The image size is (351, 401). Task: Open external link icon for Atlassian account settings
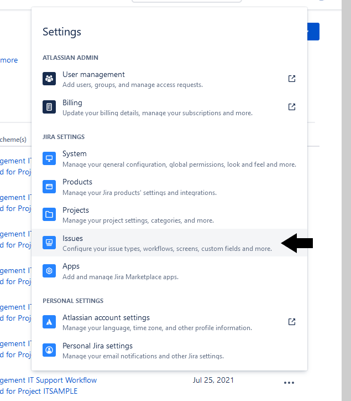[x=292, y=322]
